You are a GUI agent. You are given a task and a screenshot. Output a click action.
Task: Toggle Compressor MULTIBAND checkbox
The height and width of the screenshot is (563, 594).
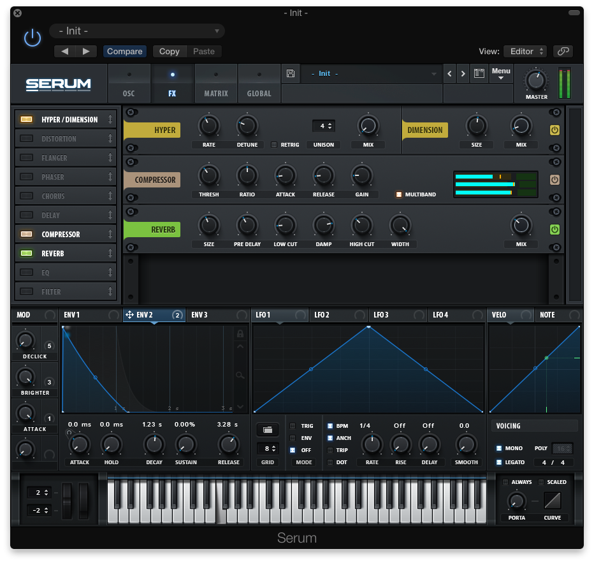click(x=398, y=194)
